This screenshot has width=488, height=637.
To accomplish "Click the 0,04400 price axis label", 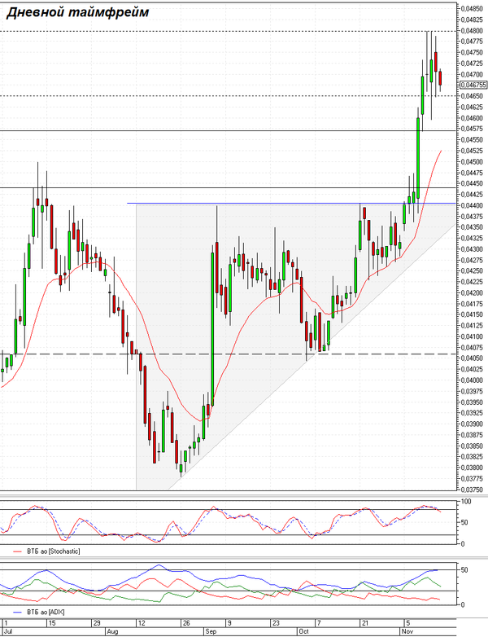I will click(472, 205).
